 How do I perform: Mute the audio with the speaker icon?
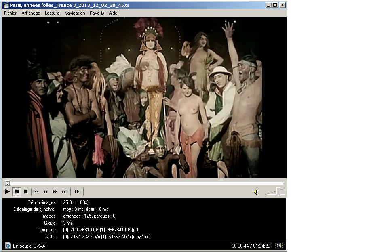pos(256,192)
